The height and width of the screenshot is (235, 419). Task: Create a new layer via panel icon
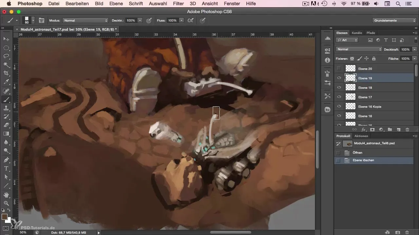pos(398,130)
